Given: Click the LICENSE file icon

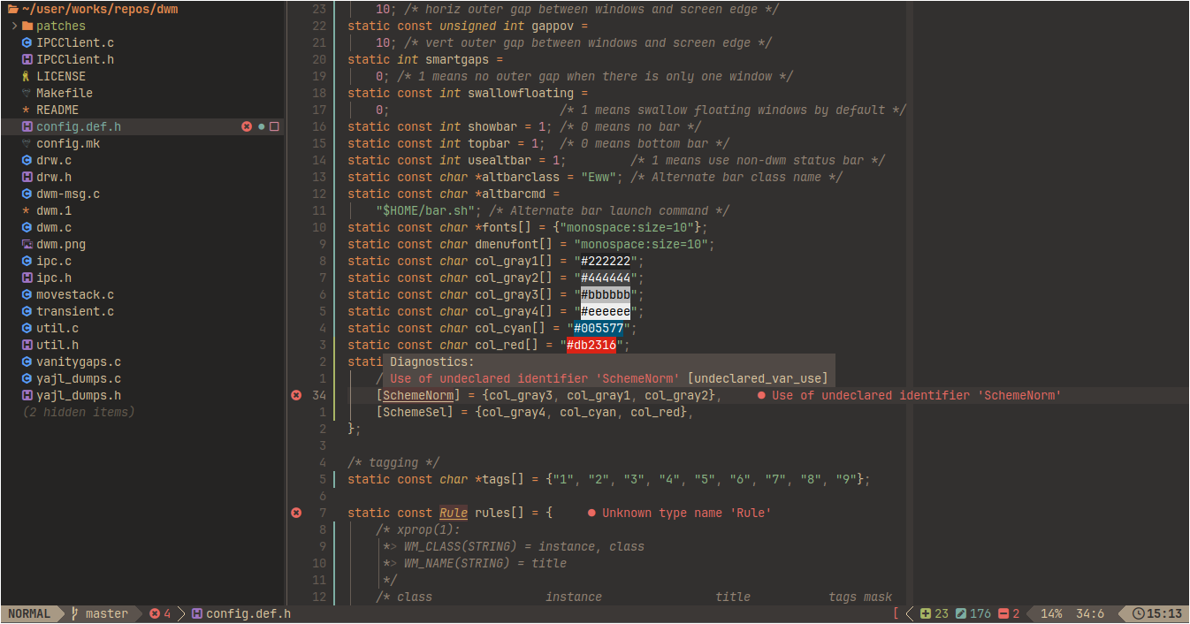Looking at the screenshot, I should click(27, 76).
